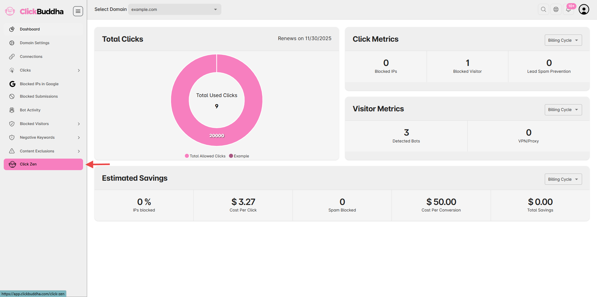Expand the Clicks submenu chevron
The height and width of the screenshot is (297, 597).
click(x=79, y=70)
